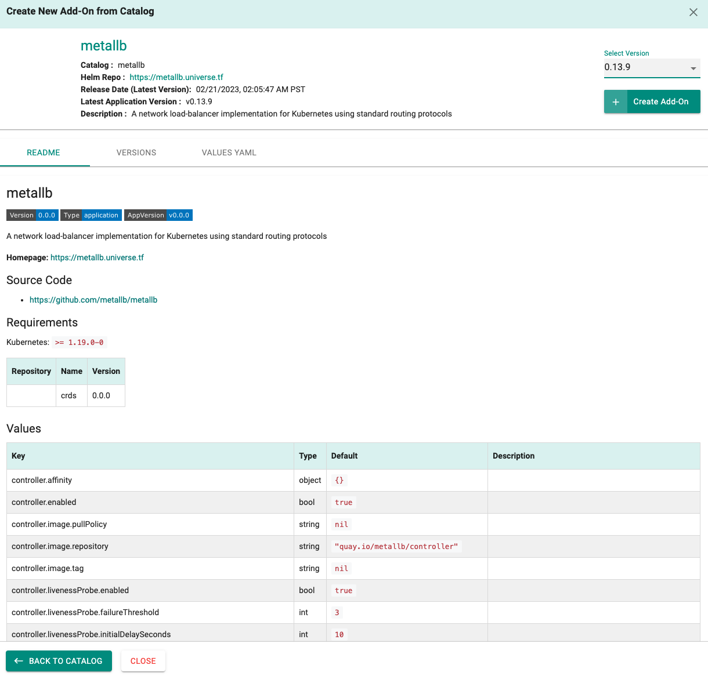
Task: Open the Select Version dropdown
Action: click(652, 67)
